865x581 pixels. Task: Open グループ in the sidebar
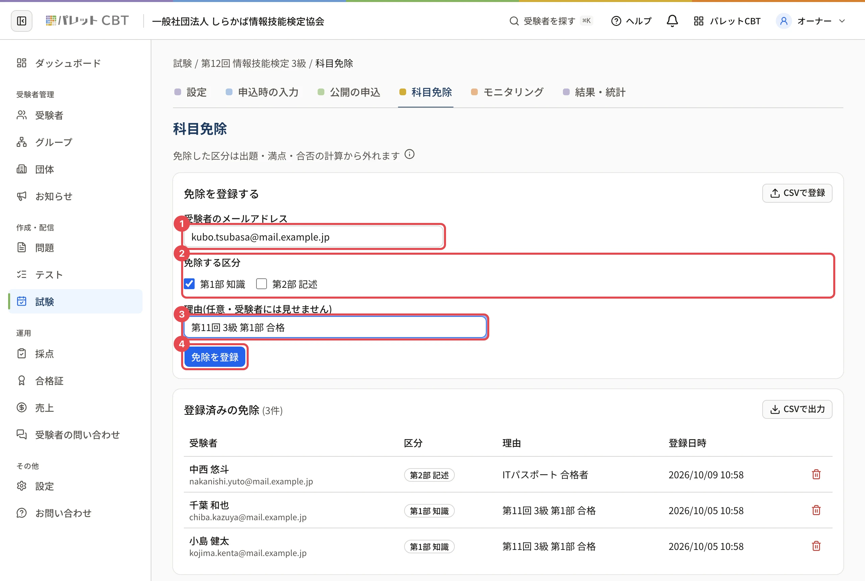click(75, 142)
